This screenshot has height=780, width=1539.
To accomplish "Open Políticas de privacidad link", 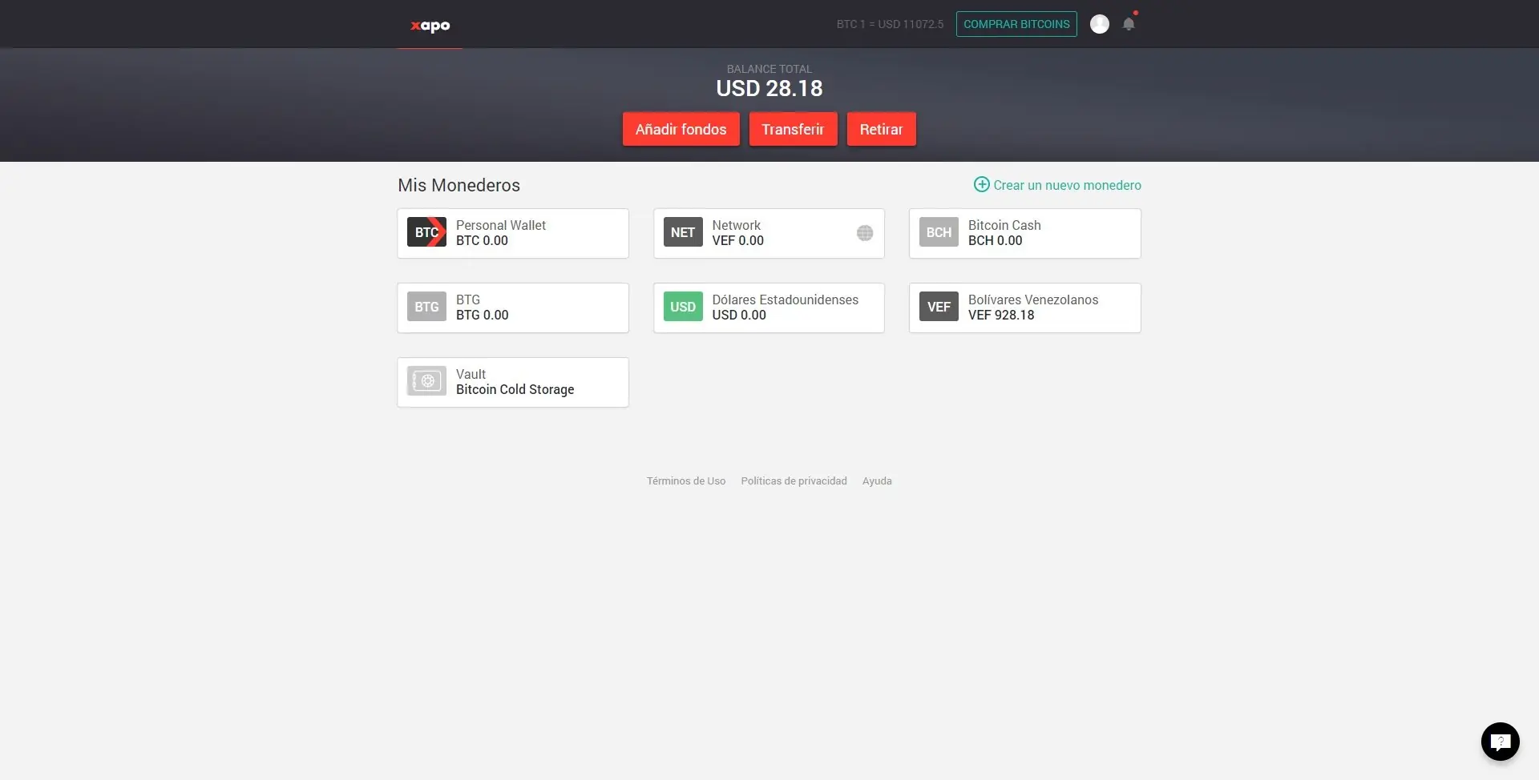I will [x=794, y=480].
